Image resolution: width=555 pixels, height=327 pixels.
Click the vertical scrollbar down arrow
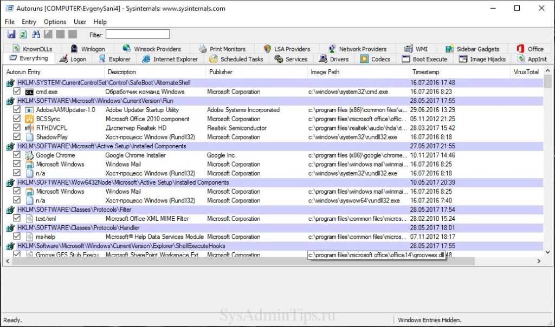548,252
